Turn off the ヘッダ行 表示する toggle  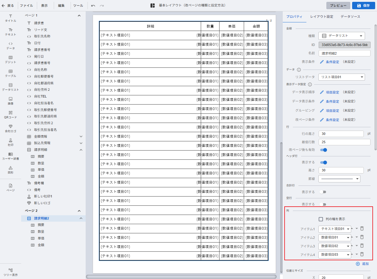pyautogui.click(x=323, y=162)
